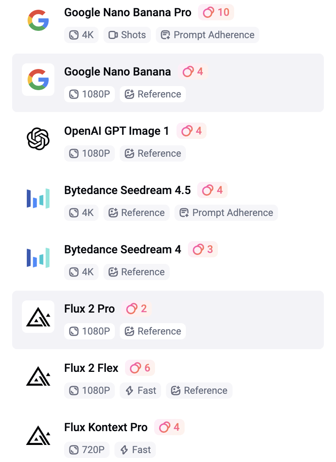Image resolution: width=336 pixels, height=462 pixels.
Task: Click the Flux 2 Pro logo icon
Action: (x=38, y=317)
